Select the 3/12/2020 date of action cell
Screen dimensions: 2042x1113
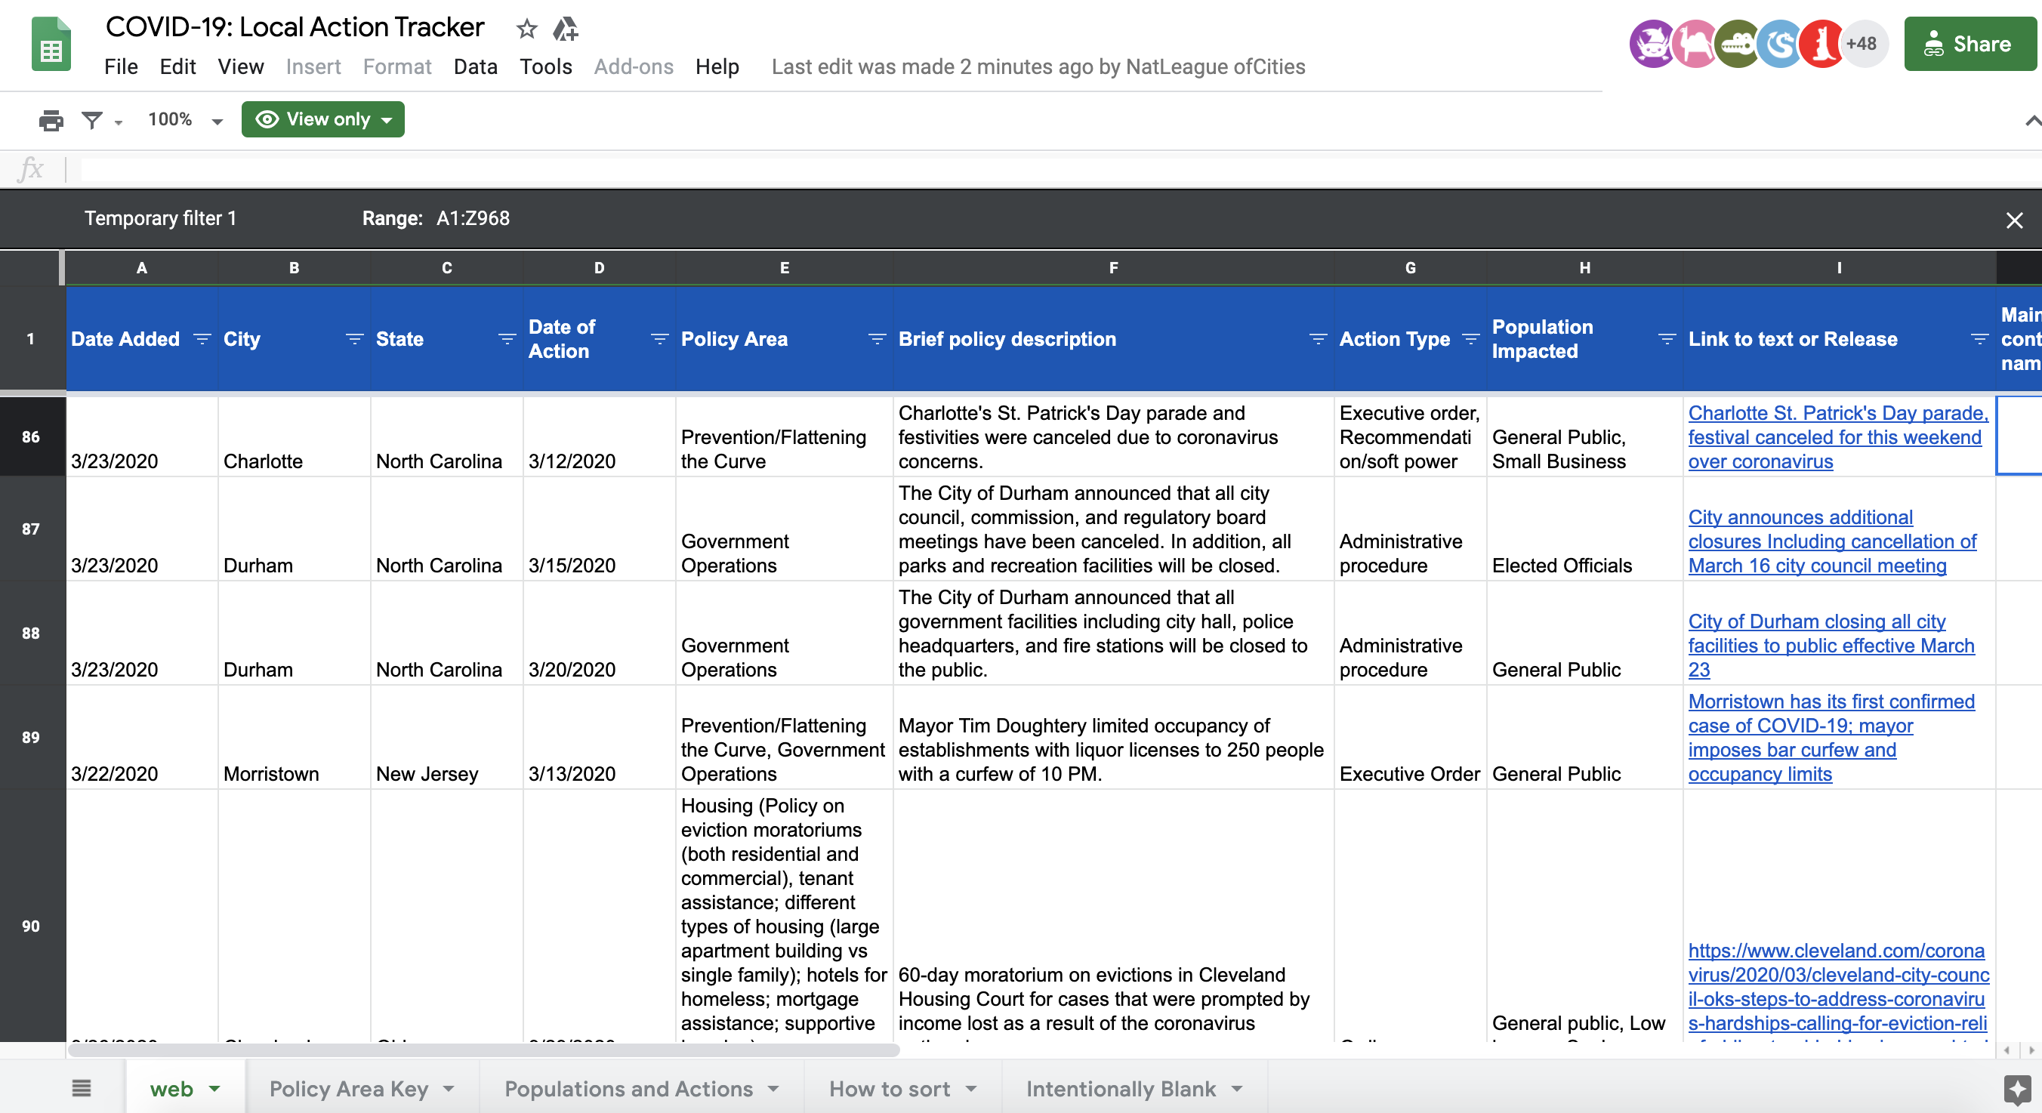[600, 436]
